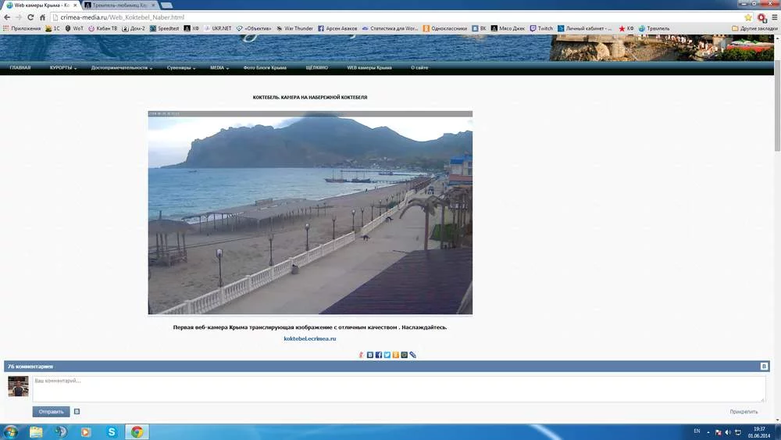This screenshot has height=440, width=781.
Task: Share the page via Twitter icon
Action: 387,355
